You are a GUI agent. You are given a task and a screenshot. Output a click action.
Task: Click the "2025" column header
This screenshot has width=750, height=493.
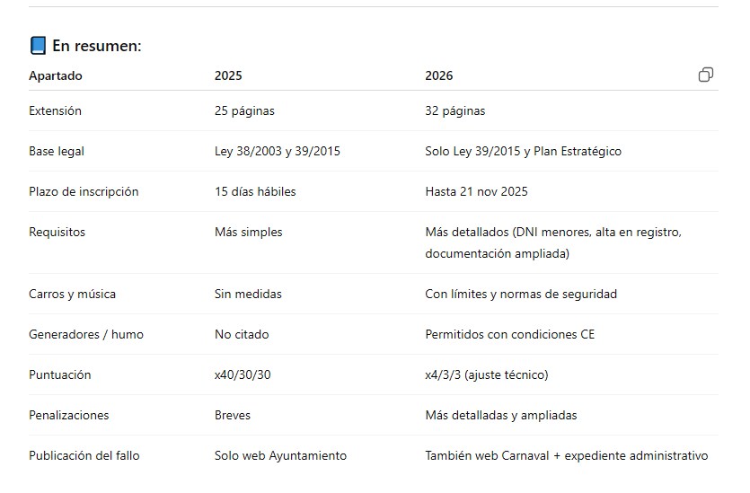click(x=228, y=76)
